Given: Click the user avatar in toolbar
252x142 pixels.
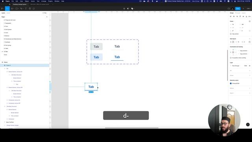Looking at the screenshot, I should pos(233,9).
